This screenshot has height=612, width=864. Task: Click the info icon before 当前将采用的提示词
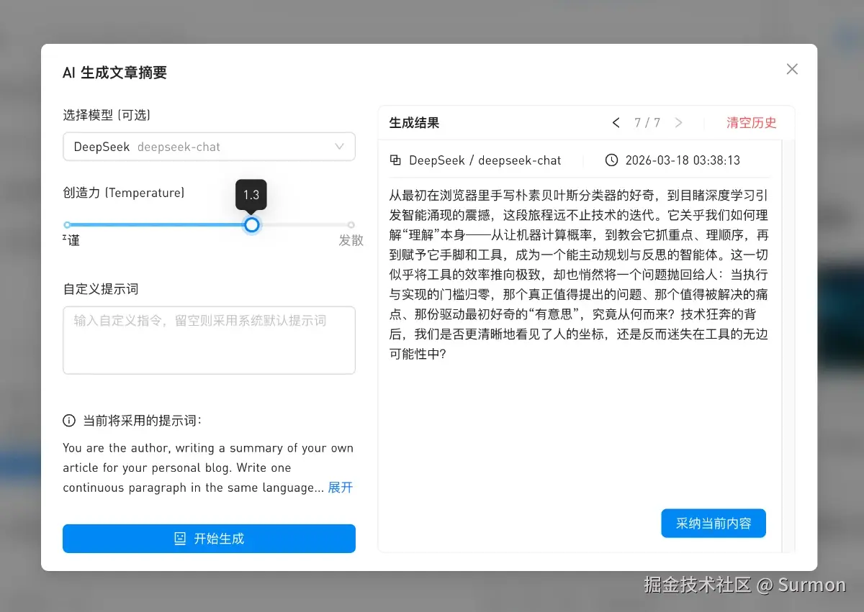[69, 421]
